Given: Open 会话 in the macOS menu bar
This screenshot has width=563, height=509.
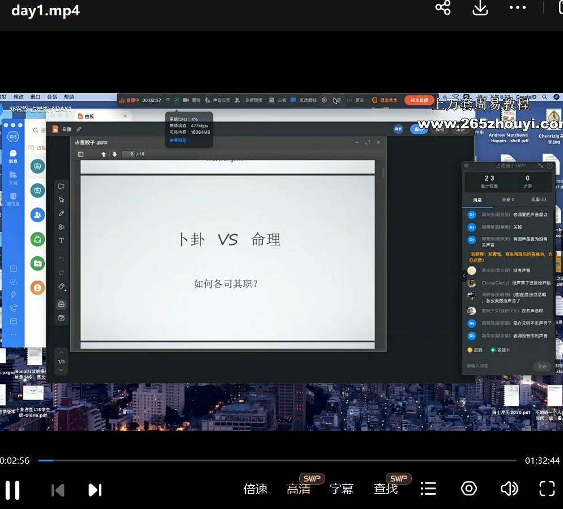Looking at the screenshot, I should click(x=52, y=96).
